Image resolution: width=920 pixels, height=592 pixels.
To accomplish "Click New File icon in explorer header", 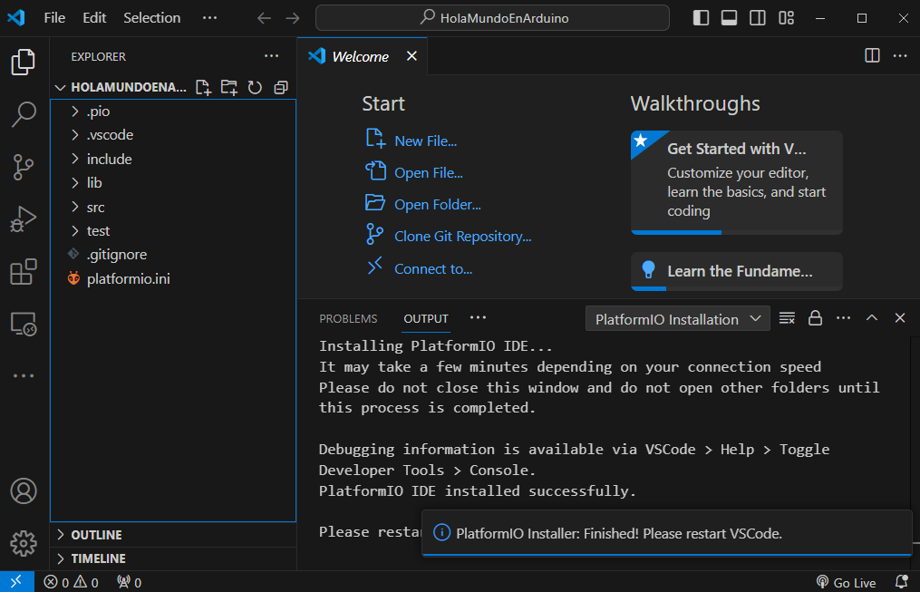I will [203, 87].
